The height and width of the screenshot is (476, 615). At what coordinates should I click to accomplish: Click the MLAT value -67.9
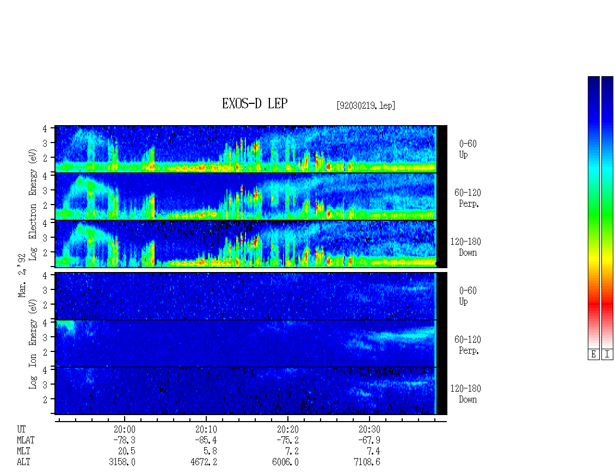click(369, 440)
